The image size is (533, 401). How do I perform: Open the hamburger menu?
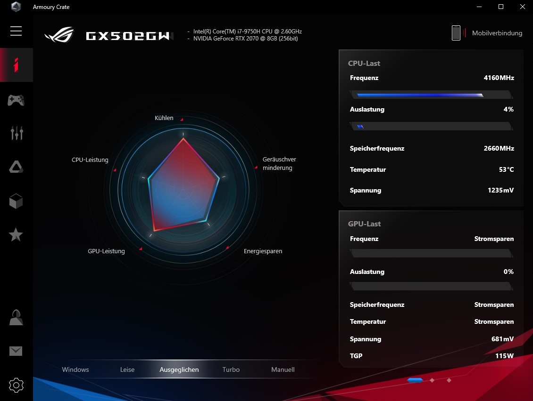16,31
